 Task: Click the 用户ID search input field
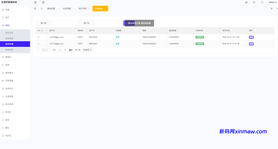click(x=108, y=23)
